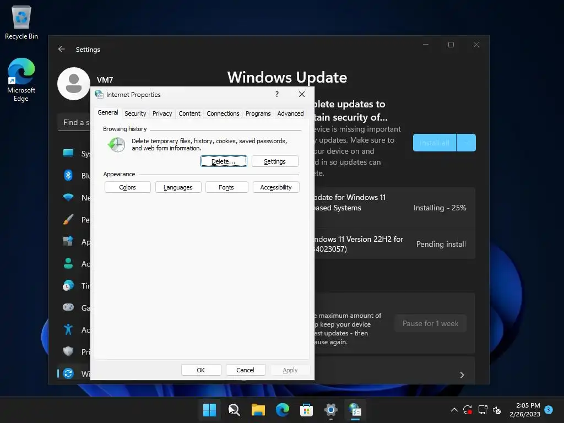Select the Apps icon in Settings sidebar

[x=68, y=241]
